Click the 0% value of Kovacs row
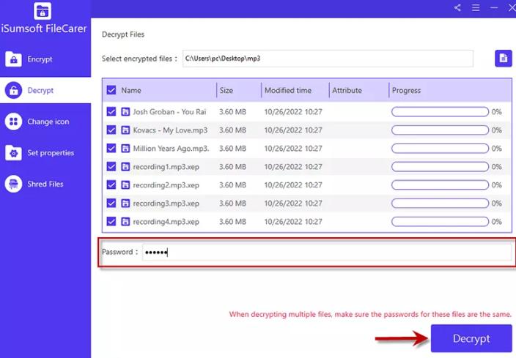The height and width of the screenshot is (358, 516). (x=497, y=130)
